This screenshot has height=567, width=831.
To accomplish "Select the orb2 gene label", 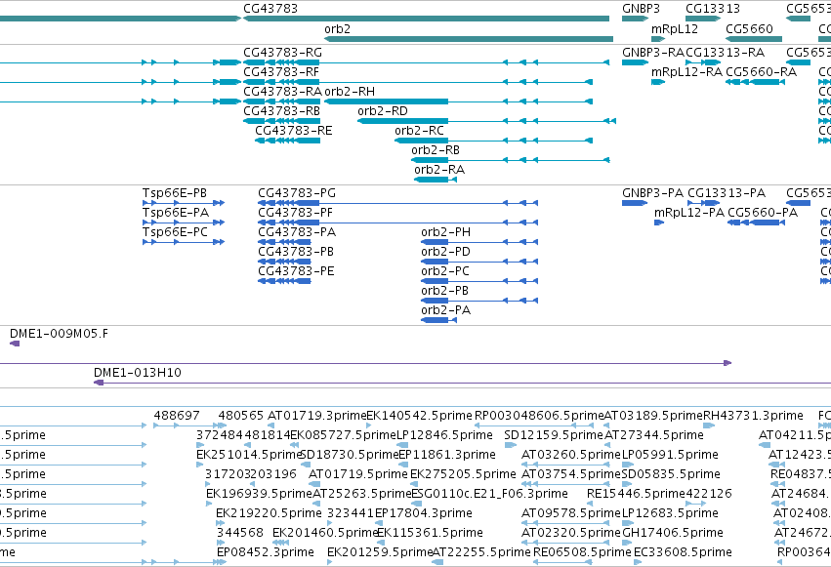I will click(337, 29).
